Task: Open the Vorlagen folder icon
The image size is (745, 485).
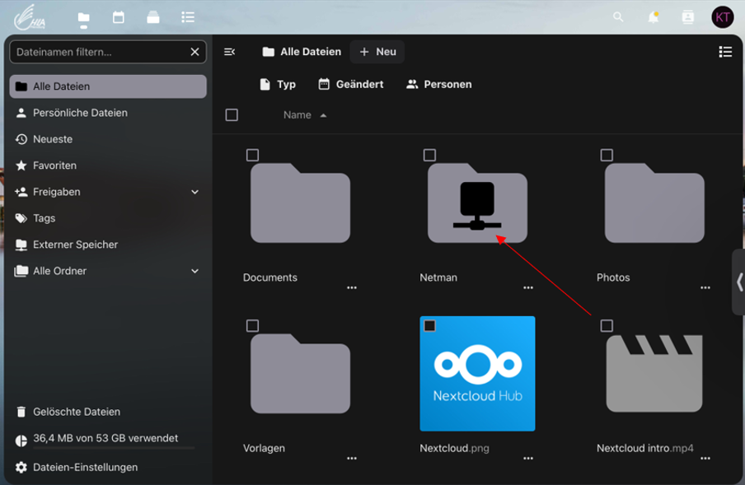Action: (x=300, y=374)
